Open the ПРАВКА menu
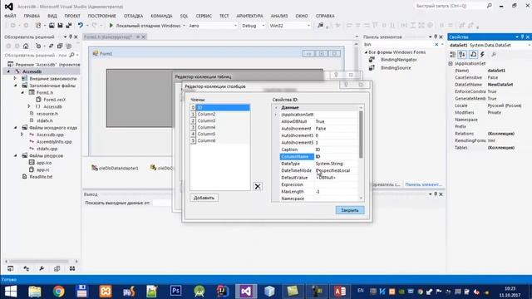Image resolution: width=532 pixels, height=299 pixels. point(32,16)
